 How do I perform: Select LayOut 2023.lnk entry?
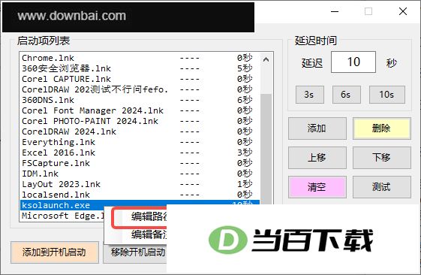140,184
